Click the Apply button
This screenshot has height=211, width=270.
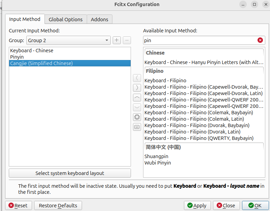(x=197, y=206)
